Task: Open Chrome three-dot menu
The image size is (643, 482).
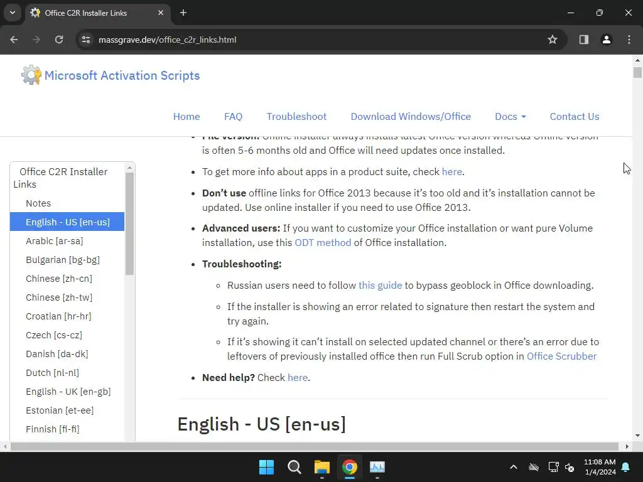Action: click(629, 40)
